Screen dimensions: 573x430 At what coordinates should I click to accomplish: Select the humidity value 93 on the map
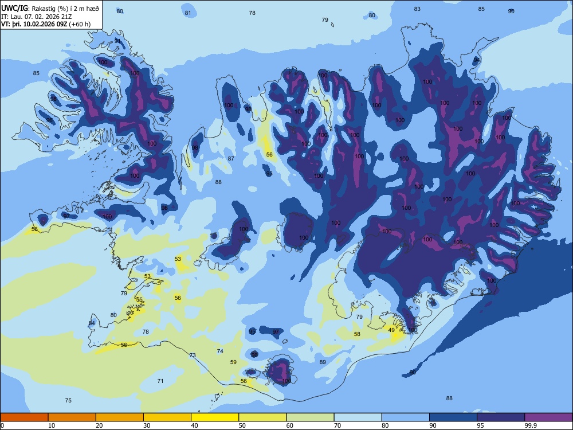[x=269, y=173]
